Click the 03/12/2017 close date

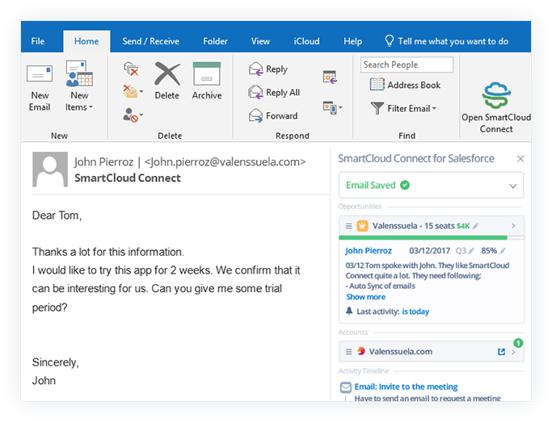click(429, 250)
